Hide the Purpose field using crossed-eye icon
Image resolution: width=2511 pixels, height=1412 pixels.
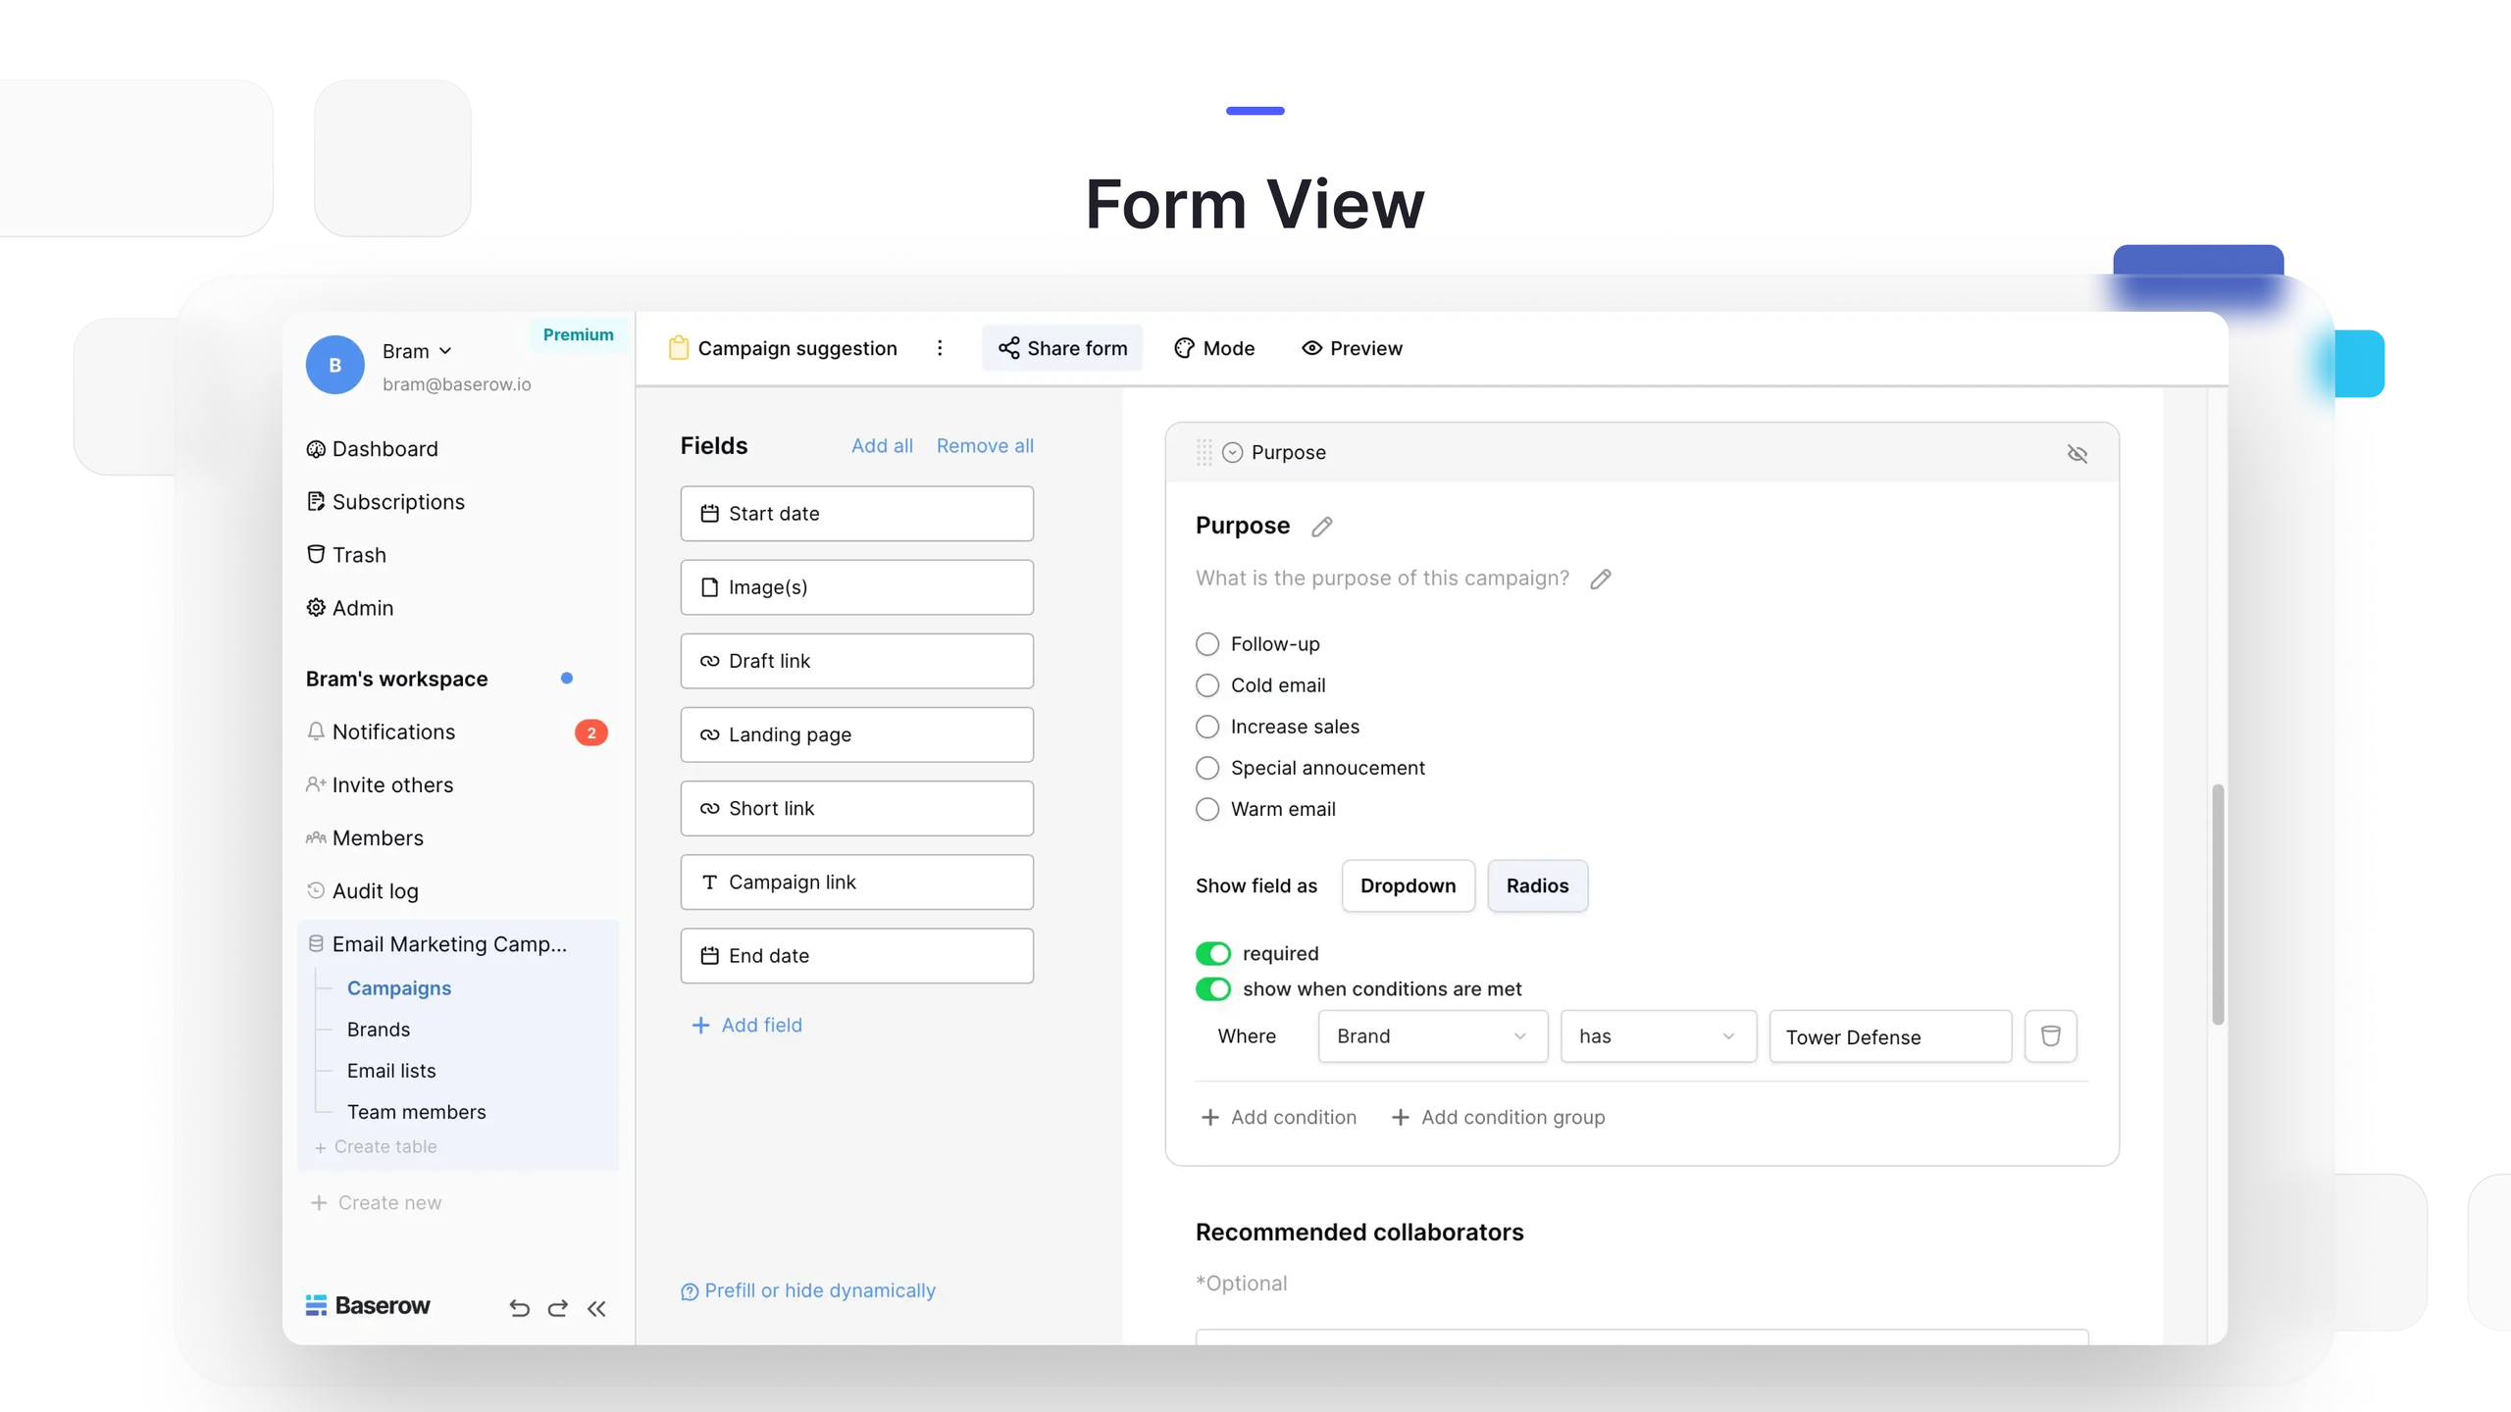tap(2076, 453)
